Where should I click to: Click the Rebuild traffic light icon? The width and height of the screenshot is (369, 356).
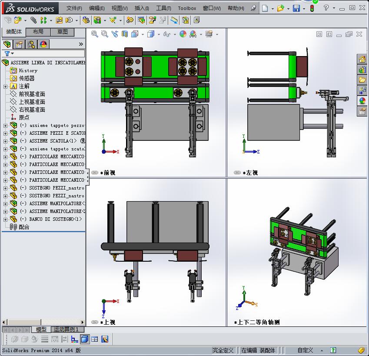click(x=312, y=8)
